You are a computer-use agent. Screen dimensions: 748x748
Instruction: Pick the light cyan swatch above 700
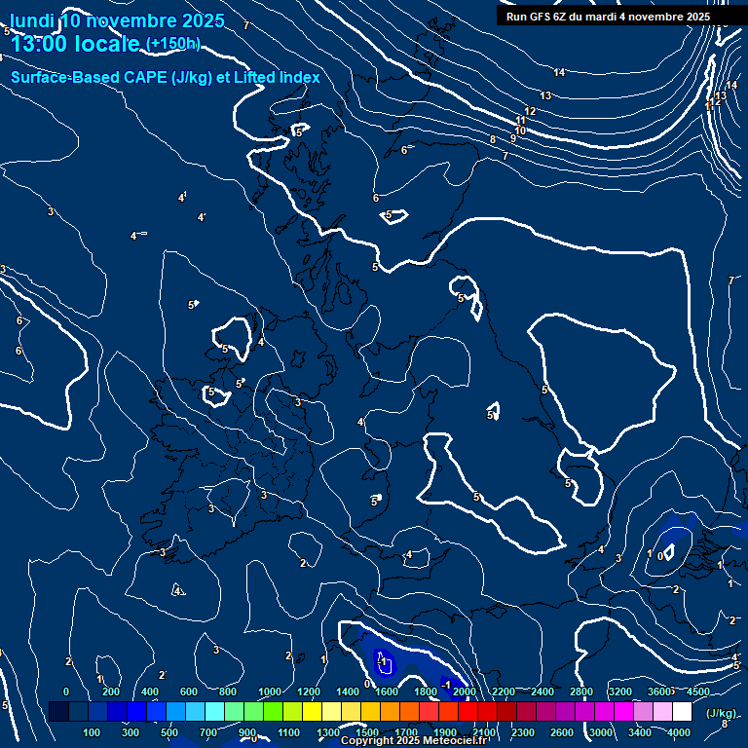point(214,711)
